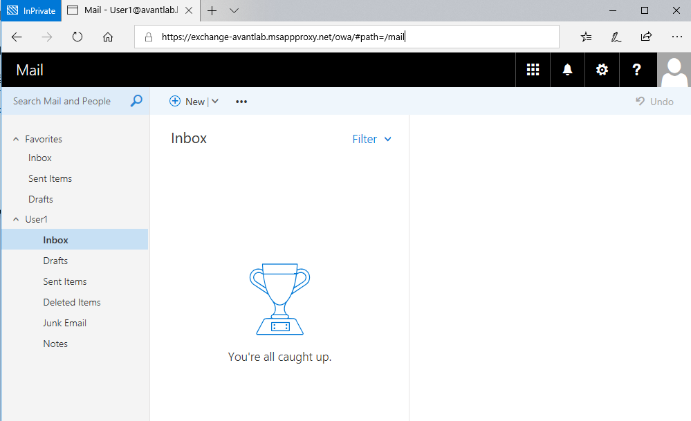The height and width of the screenshot is (421, 691).
Task: Go back with the browser back arrow
Action: [17, 37]
